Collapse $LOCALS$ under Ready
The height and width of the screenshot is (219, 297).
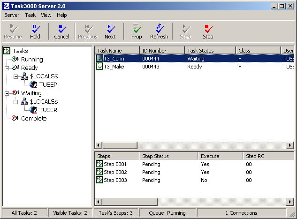(15, 76)
